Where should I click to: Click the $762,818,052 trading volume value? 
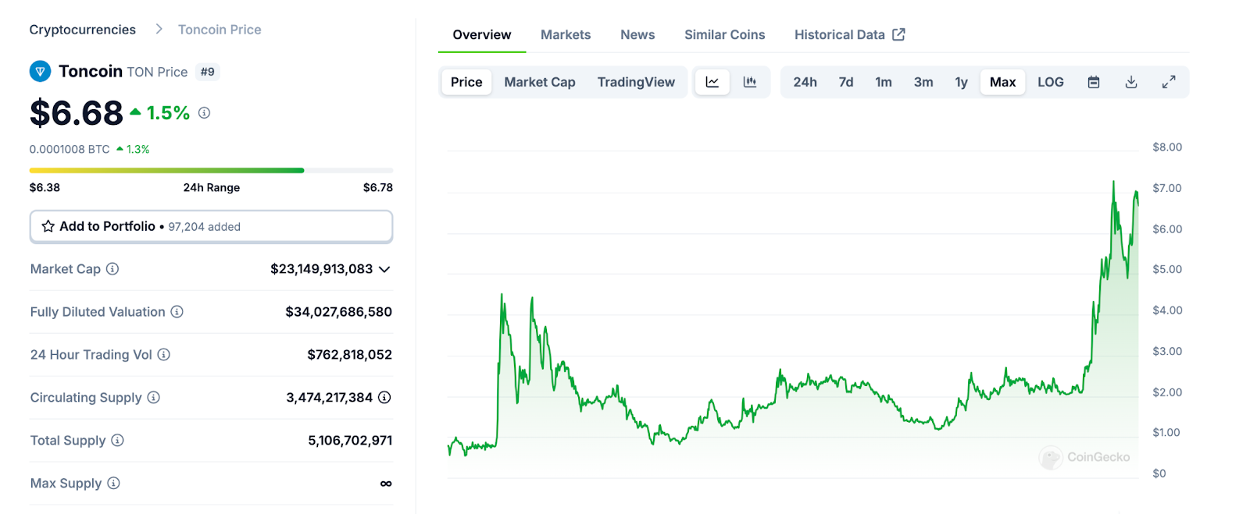coord(349,355)
